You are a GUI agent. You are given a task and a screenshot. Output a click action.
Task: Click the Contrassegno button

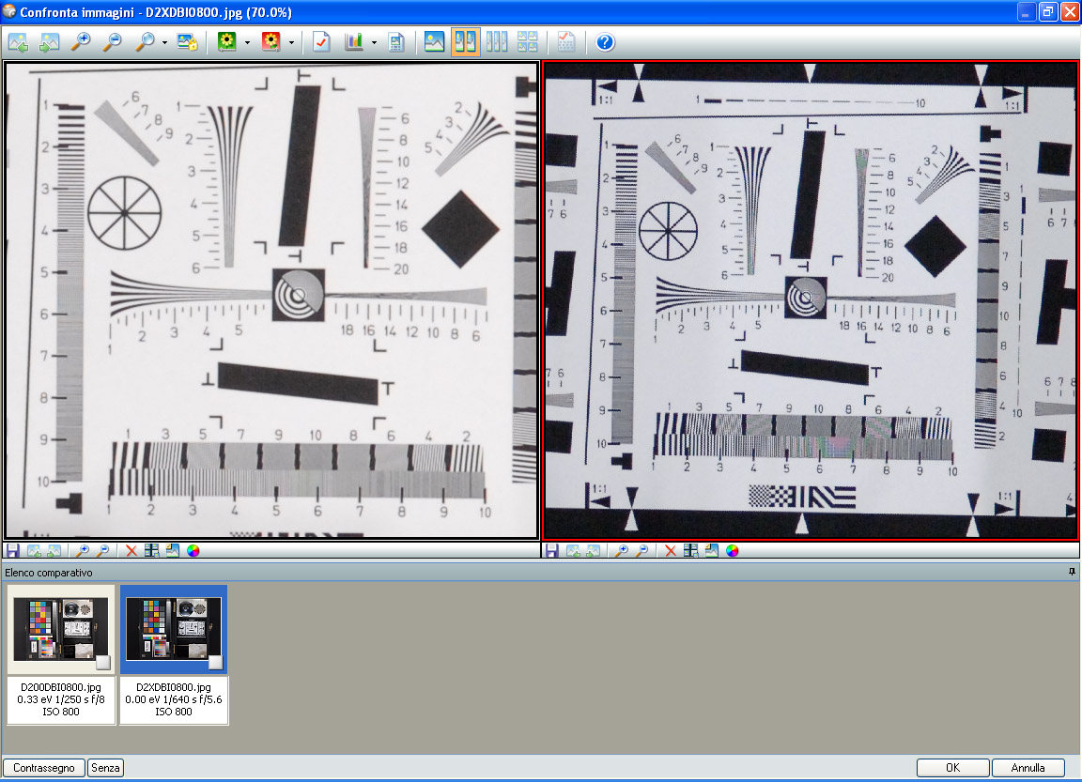tap(44, 768)
